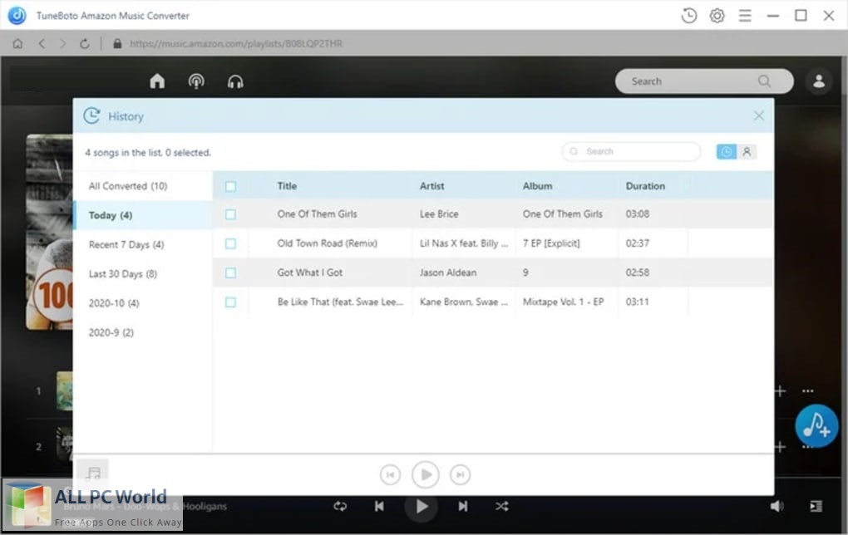The height and width of the screenshot is (535, 848).
Task: Start playback in History player
Action: [425, 474]
